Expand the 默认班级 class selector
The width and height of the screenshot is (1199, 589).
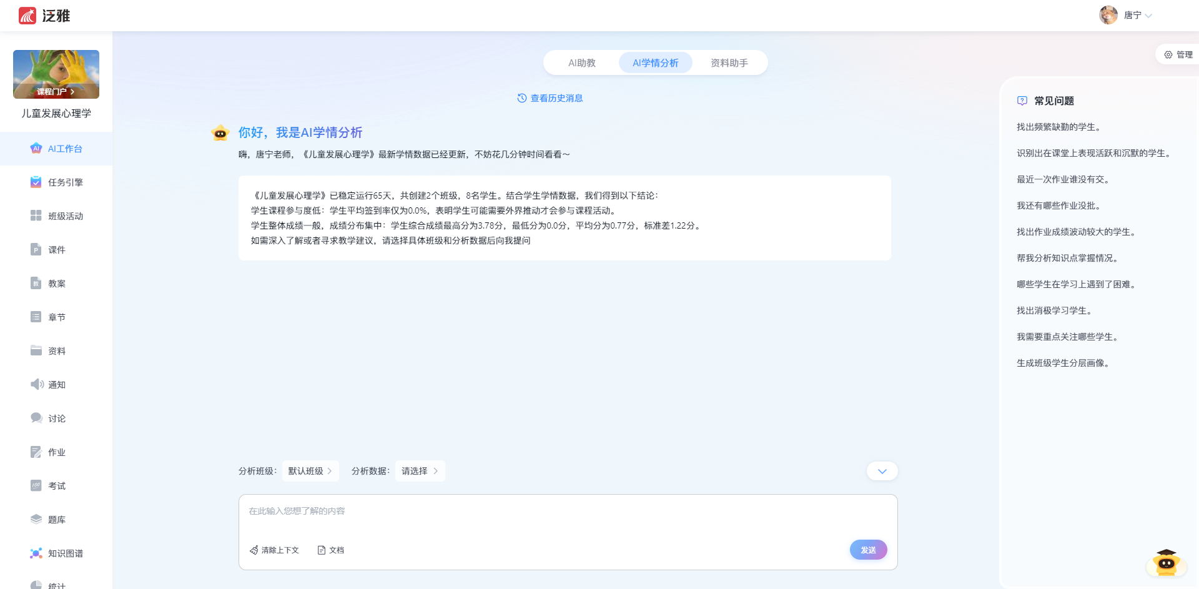[310, 471]
